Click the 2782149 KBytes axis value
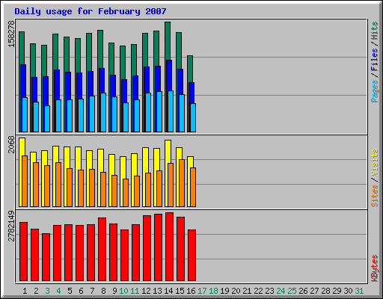This screenshot has width=383, height=299. point(11,226)
